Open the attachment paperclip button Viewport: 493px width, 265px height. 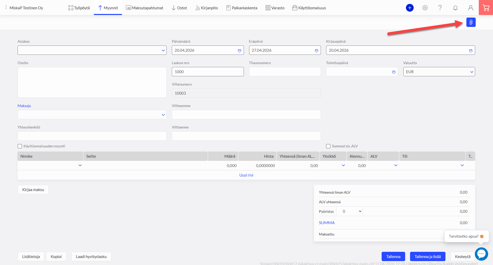click(x=471, y=22)
